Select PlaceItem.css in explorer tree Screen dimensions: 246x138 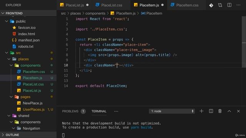34,72
